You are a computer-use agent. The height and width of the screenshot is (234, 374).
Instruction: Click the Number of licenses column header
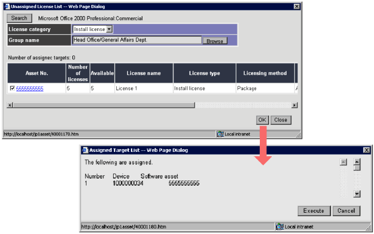78,73
